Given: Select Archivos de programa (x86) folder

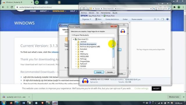Looking at the screenshot, I should pos(90,47).
